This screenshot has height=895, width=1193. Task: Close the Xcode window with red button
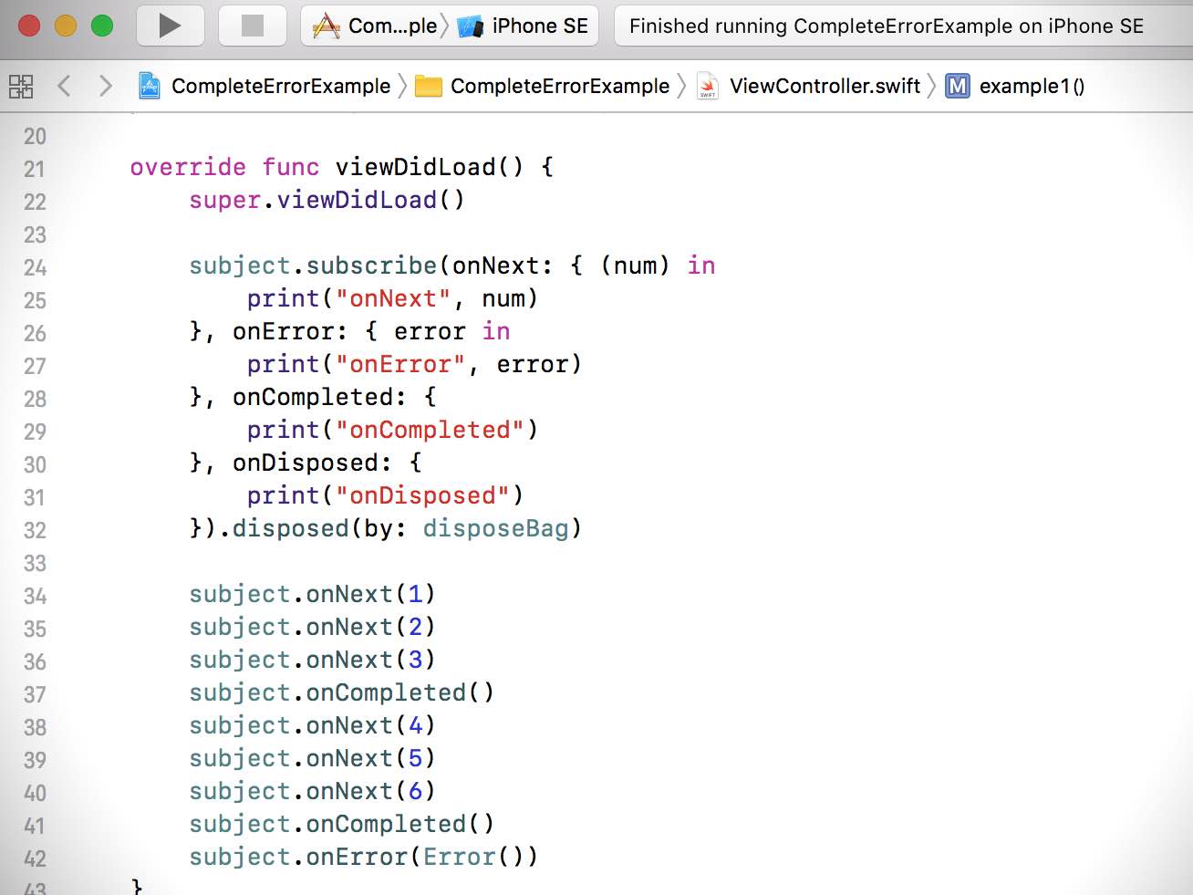(29, 26)
